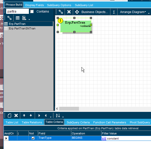Select Erp.PartTran in the table list
This screenshot has height=149, width=151.
[x=28, y=24]
